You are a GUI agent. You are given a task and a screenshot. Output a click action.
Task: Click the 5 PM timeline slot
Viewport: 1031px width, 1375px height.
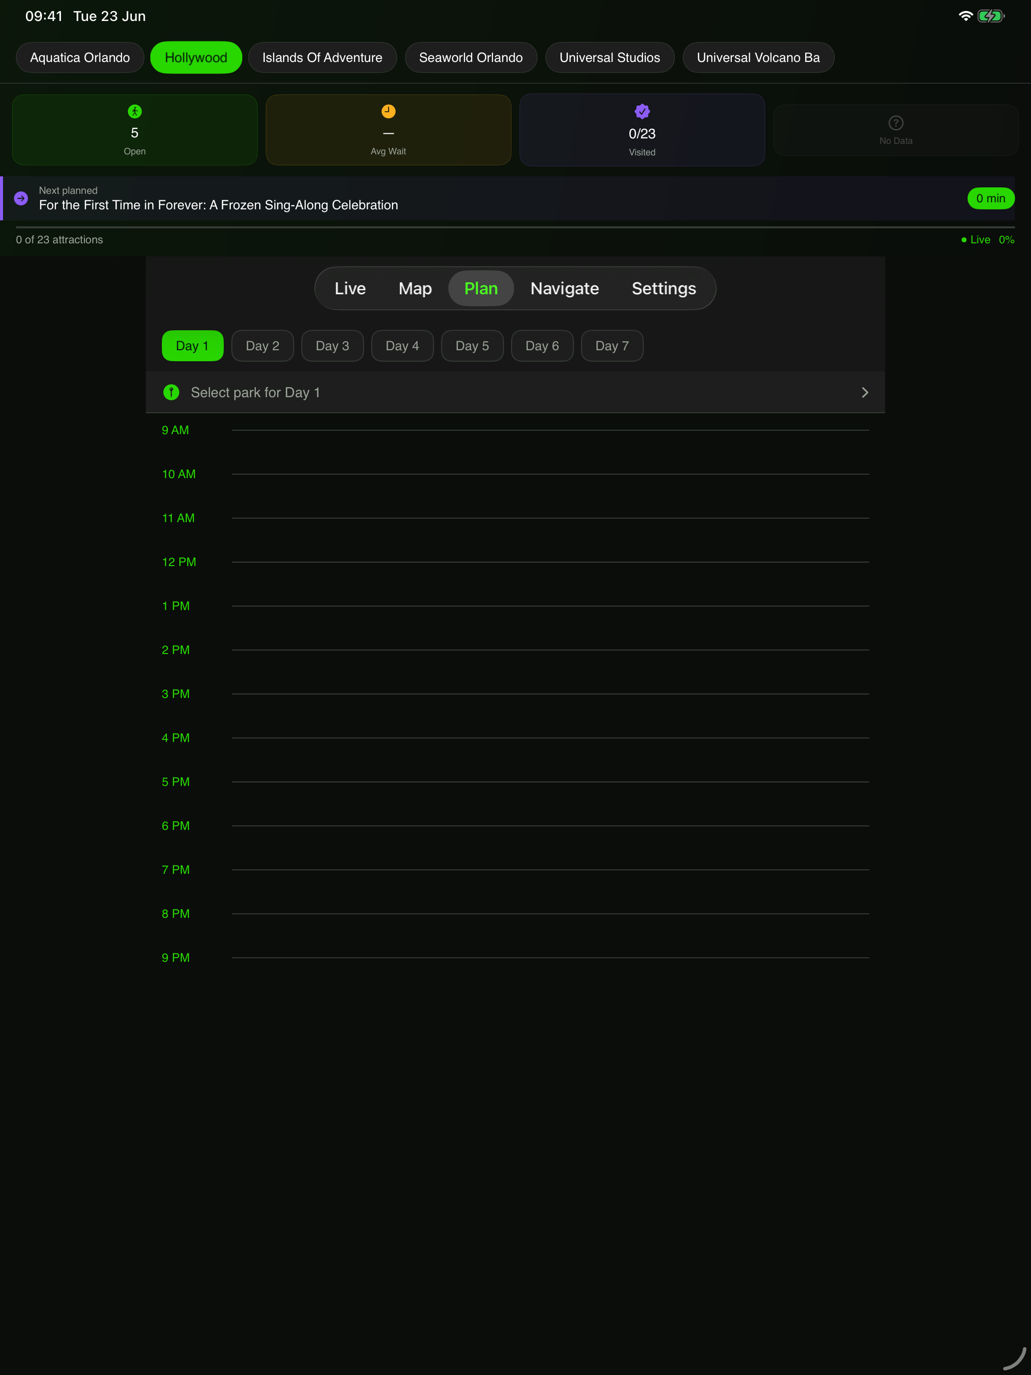click(x=515, y=782)
